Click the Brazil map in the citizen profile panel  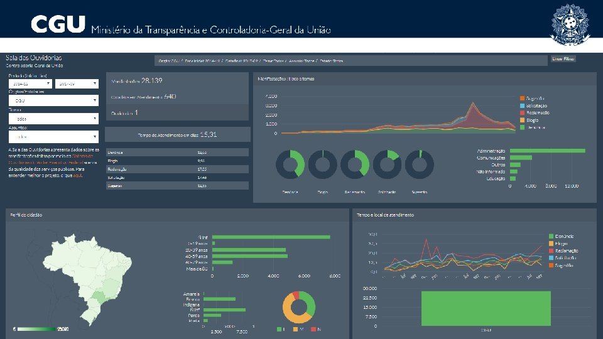87,279
